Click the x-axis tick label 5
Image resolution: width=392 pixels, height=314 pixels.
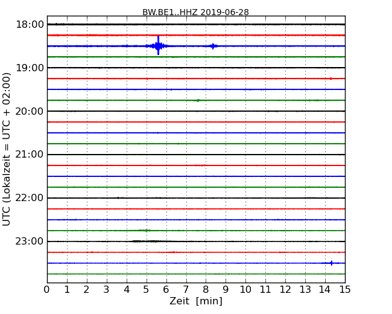147,290
